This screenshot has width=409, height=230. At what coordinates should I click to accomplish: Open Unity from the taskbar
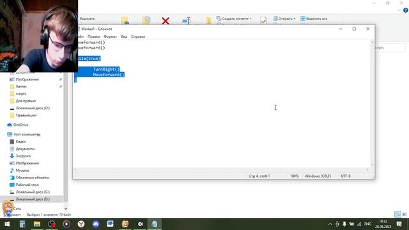[x=140, y=224]
